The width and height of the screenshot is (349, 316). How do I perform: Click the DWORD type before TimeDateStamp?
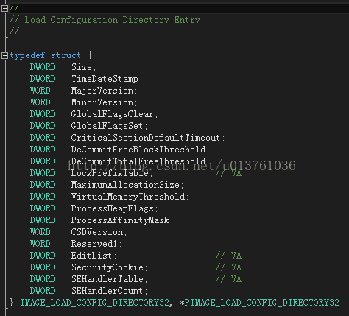(x=43, y=79)
